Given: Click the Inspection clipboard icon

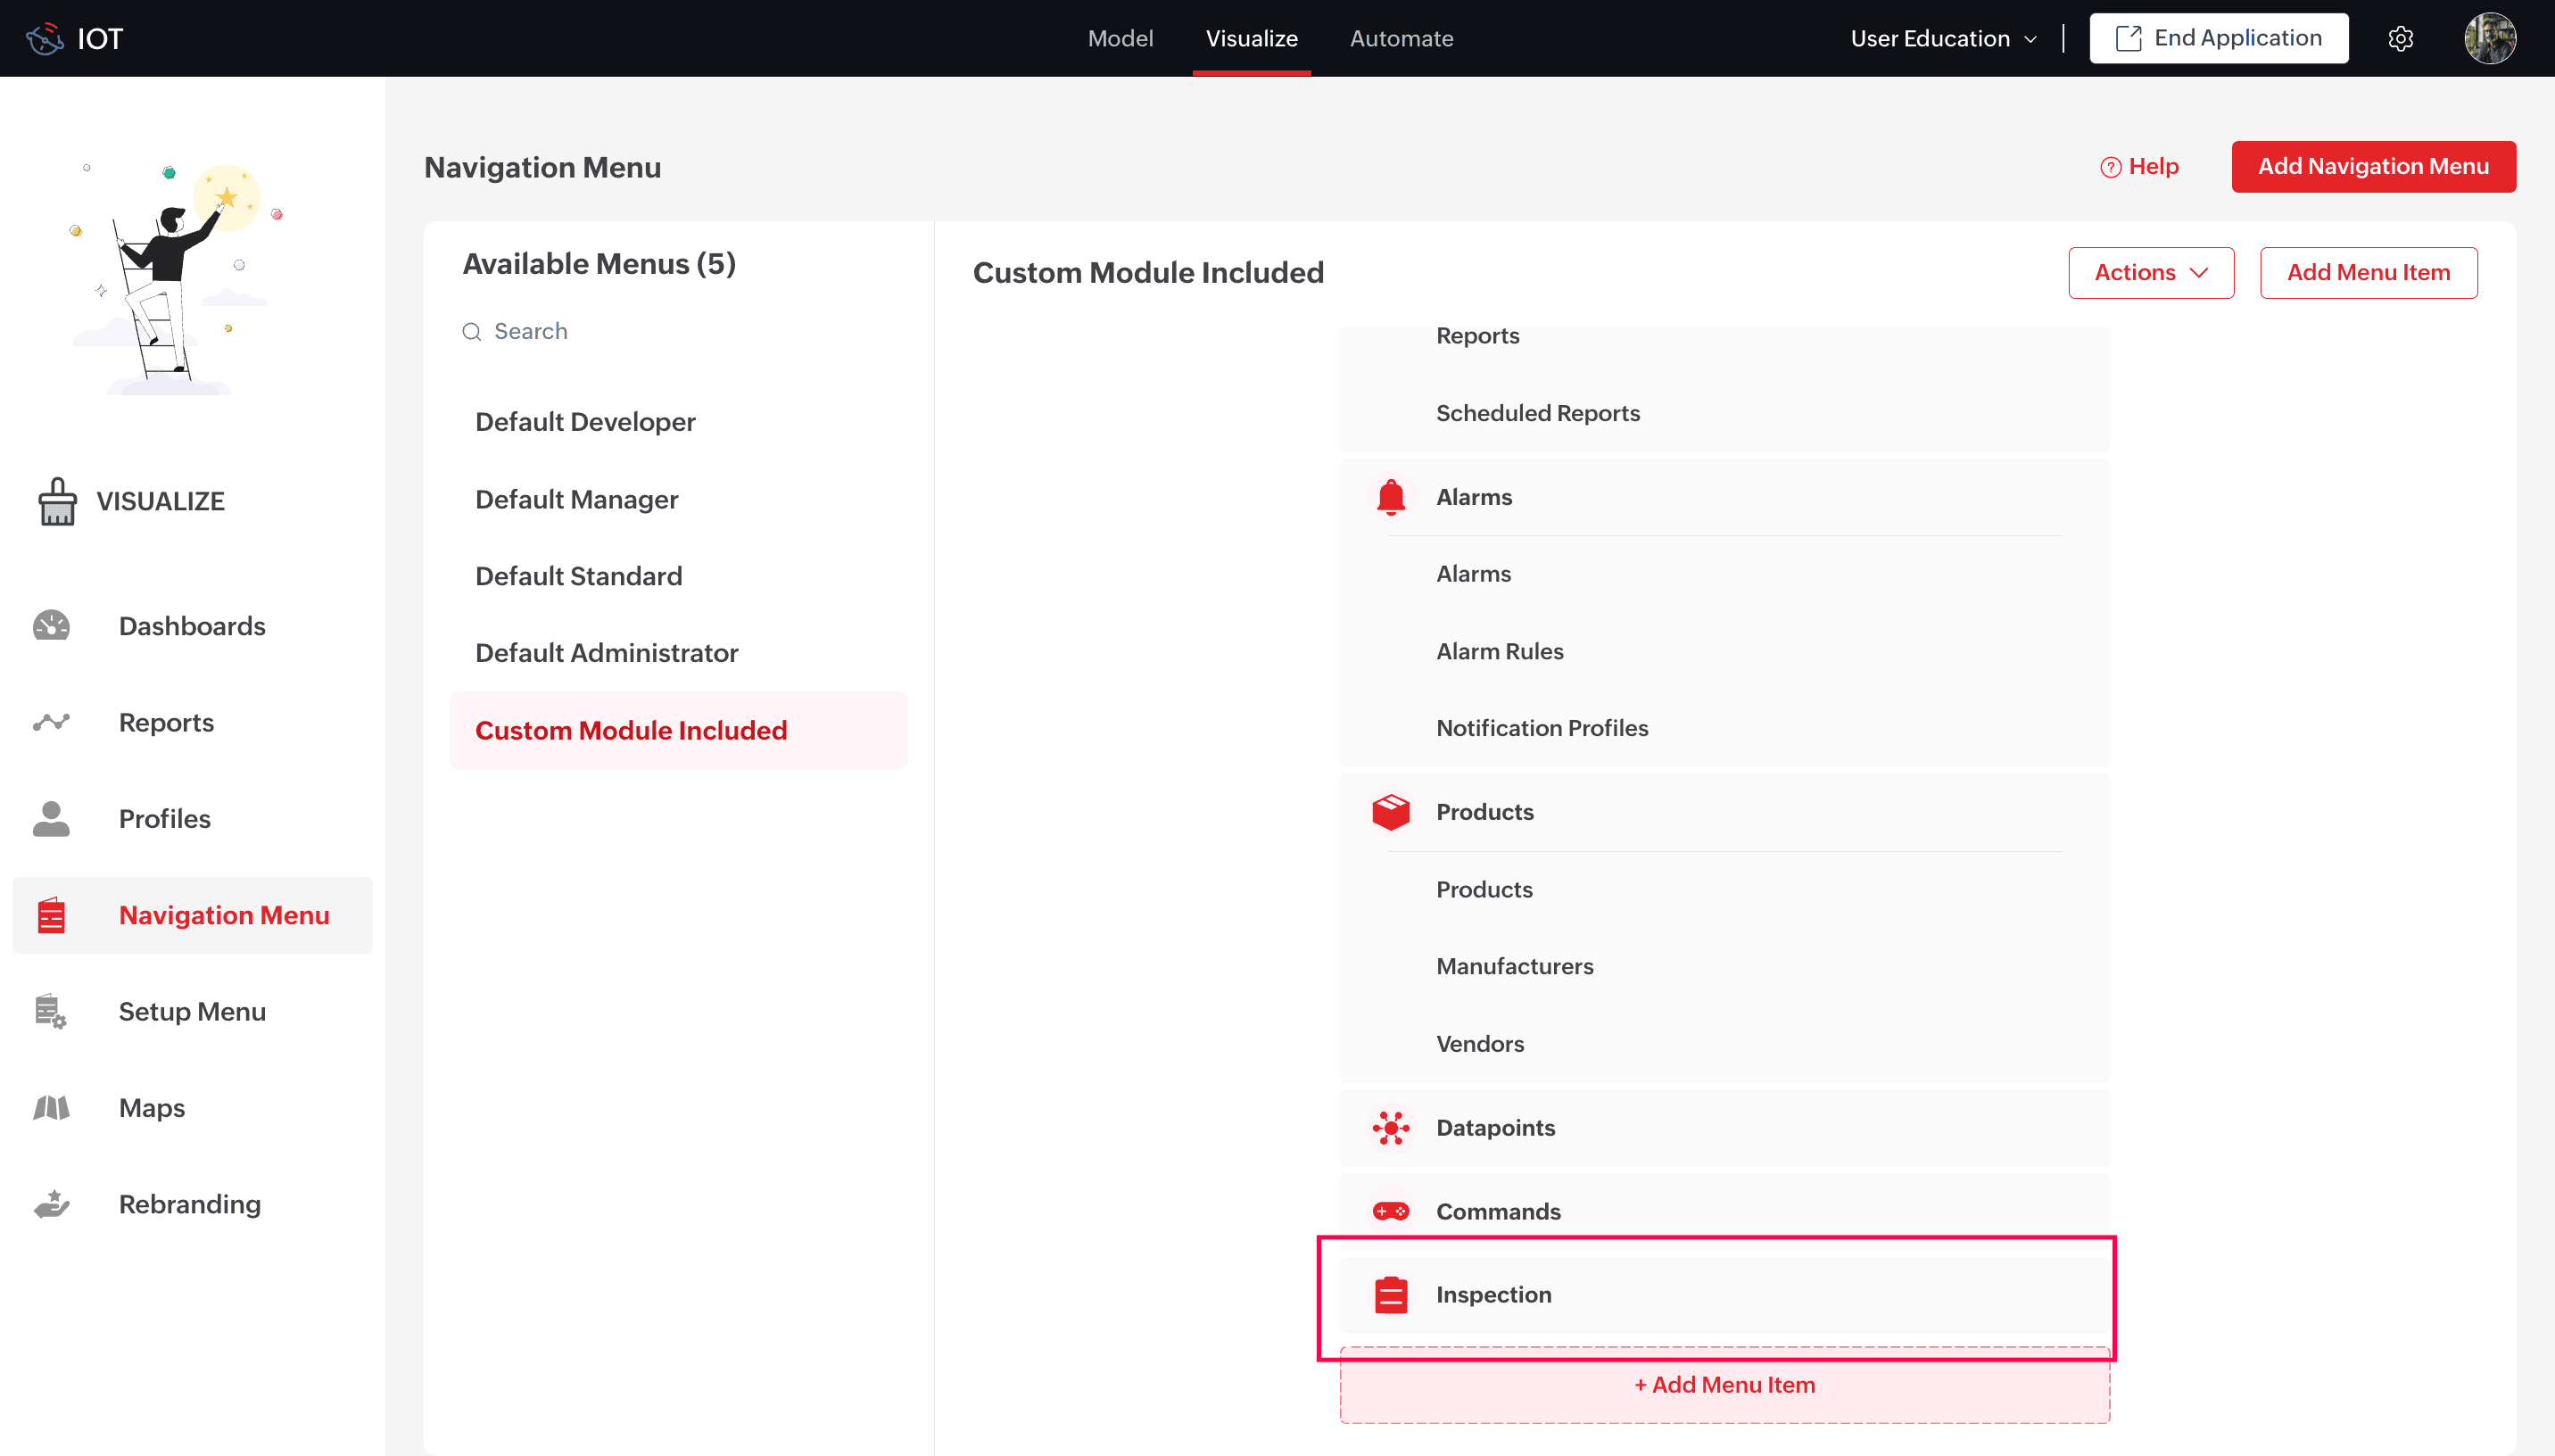Looking at the screenshot, I should 1391,1295.
